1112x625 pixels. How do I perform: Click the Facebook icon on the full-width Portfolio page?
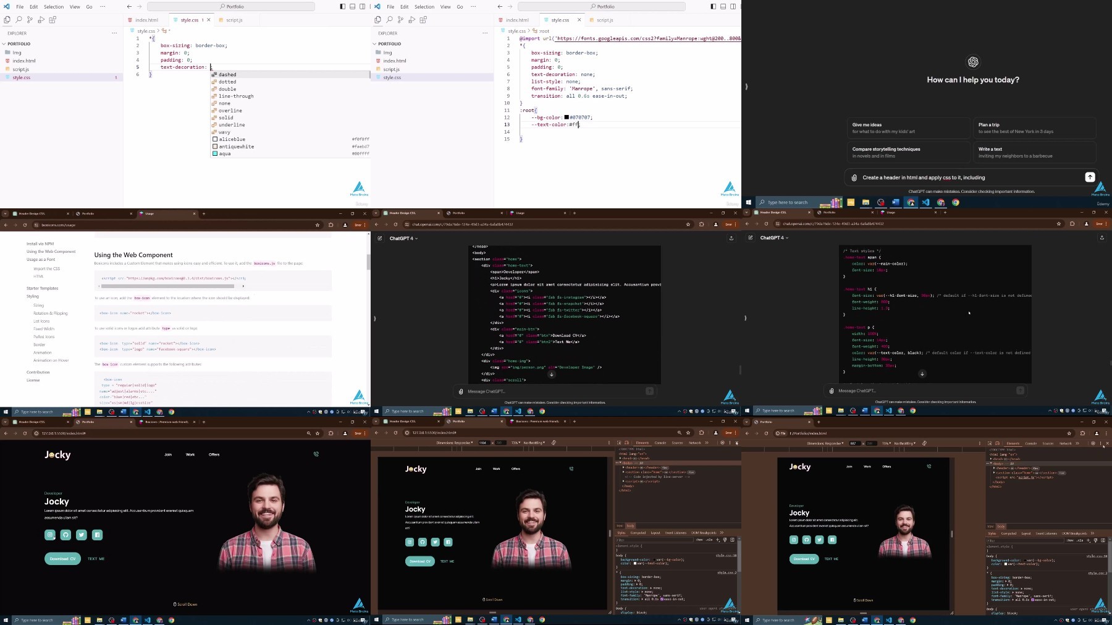pos(97,535)
